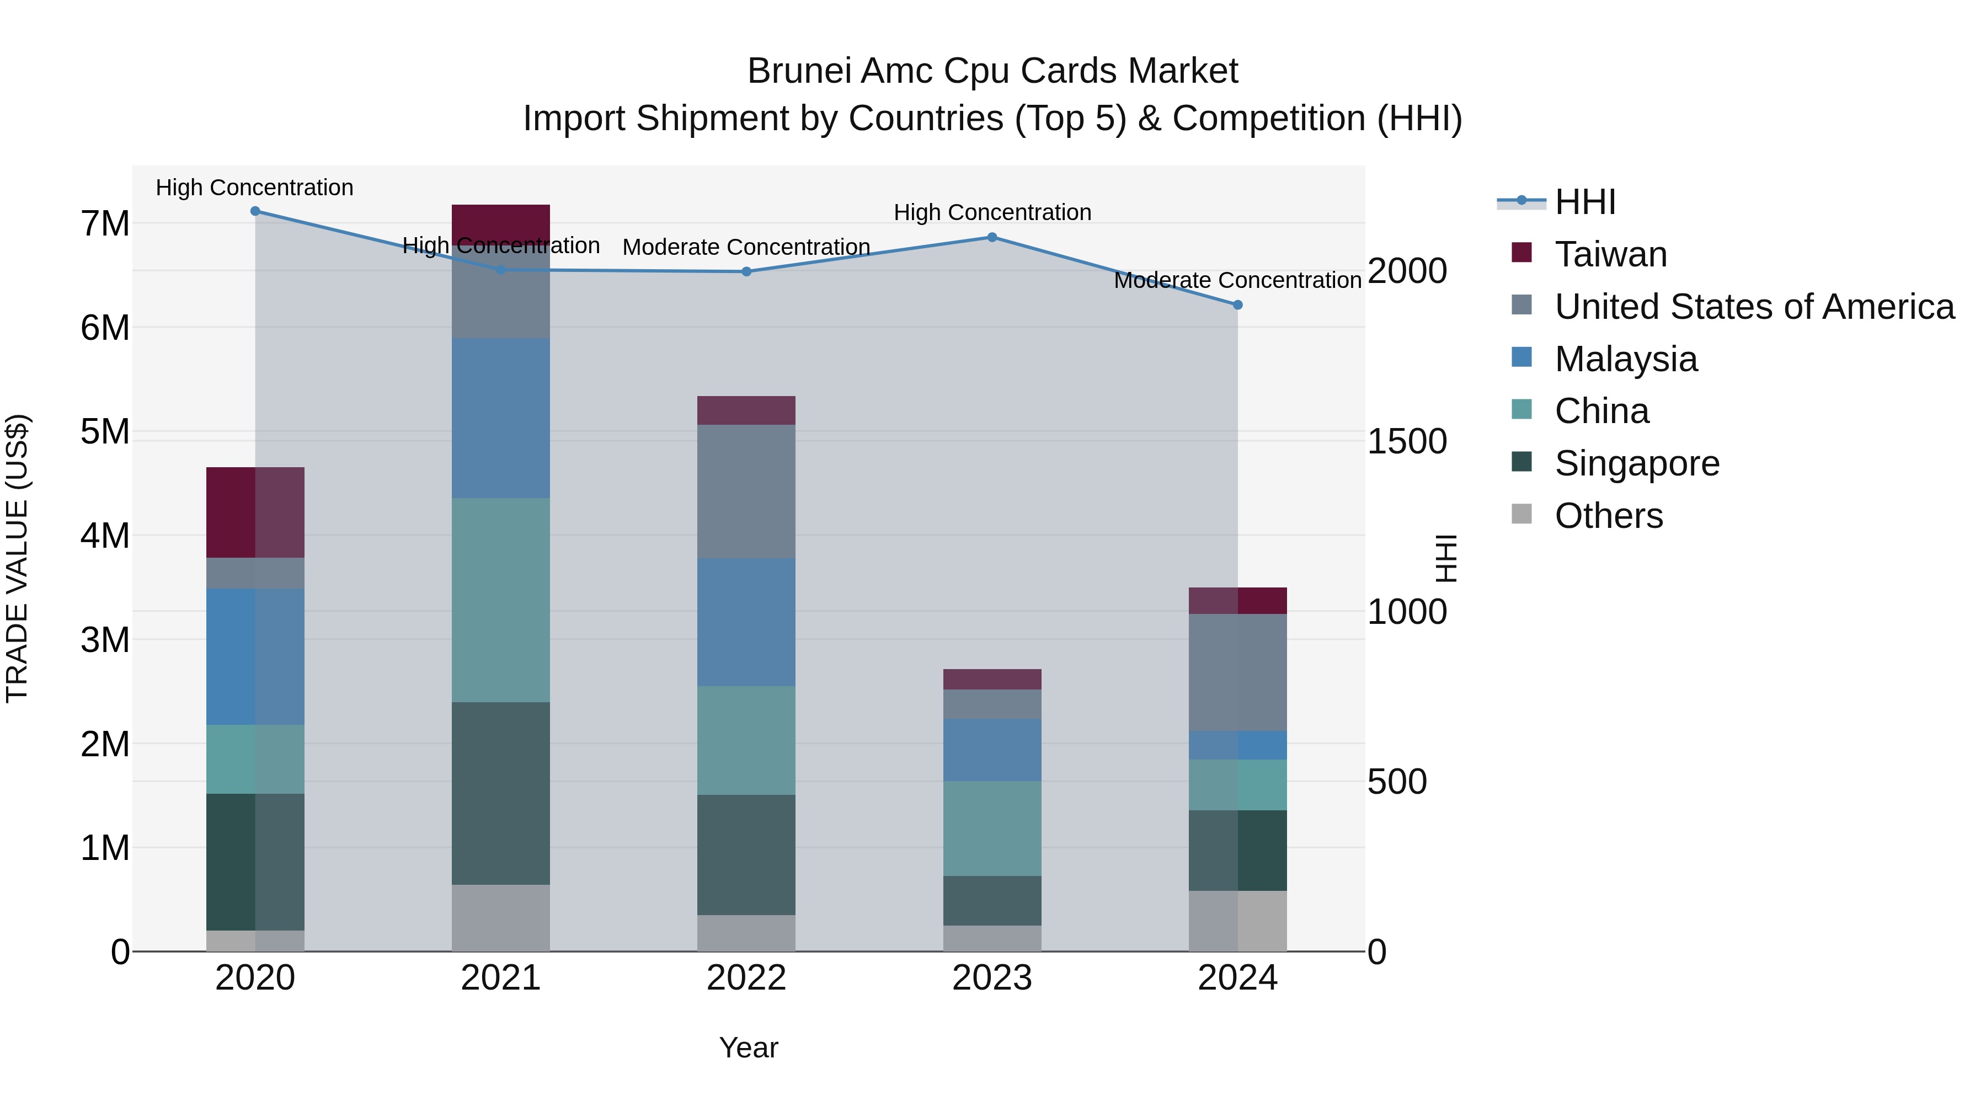1986x1117 pixels.
Task: Click the United States slate legend swatch
Action: click(1522, 304)
